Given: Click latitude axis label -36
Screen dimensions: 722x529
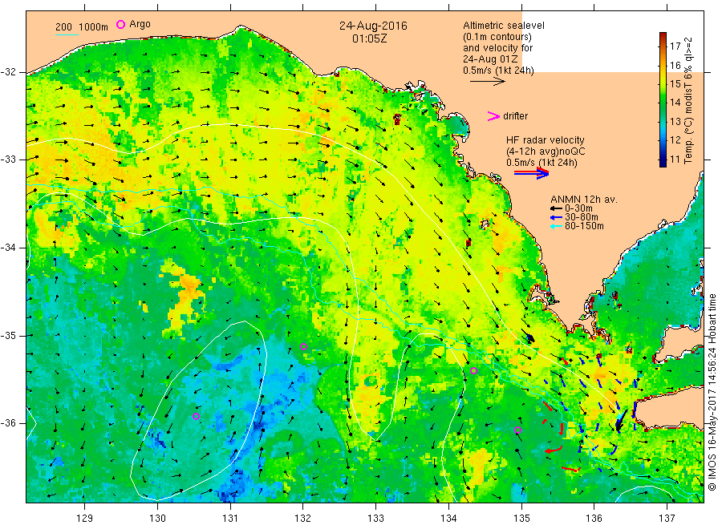Looking at the screenshot, I should click(x=8, y=423).
